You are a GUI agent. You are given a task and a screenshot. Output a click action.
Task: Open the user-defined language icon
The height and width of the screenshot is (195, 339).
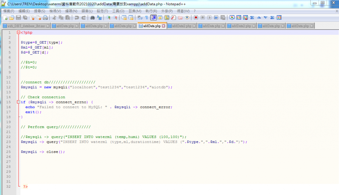tap(160, 18)
